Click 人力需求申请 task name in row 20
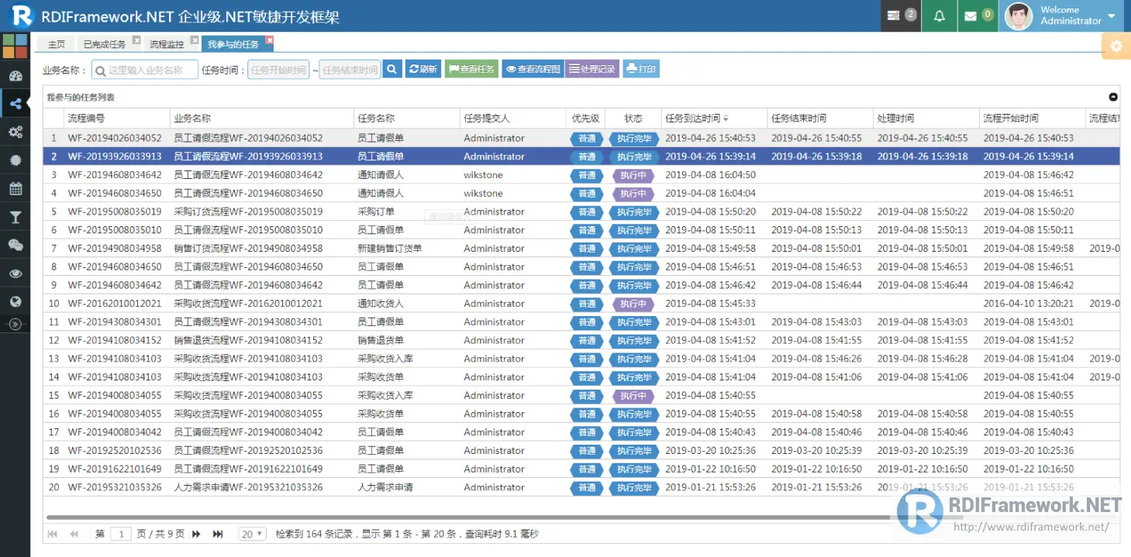Screen dimensions: 1131x557 [x=385, y=487]
